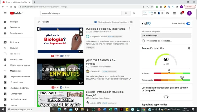Open the notifications bell
This screenshot has width=197, height=112.
pyautogui.click(x=181, y=13)
